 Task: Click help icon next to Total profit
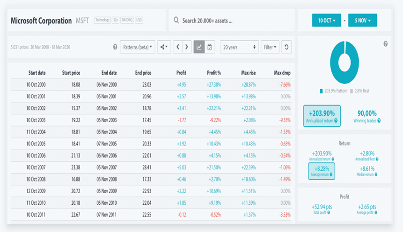click(x=329, y=212)
